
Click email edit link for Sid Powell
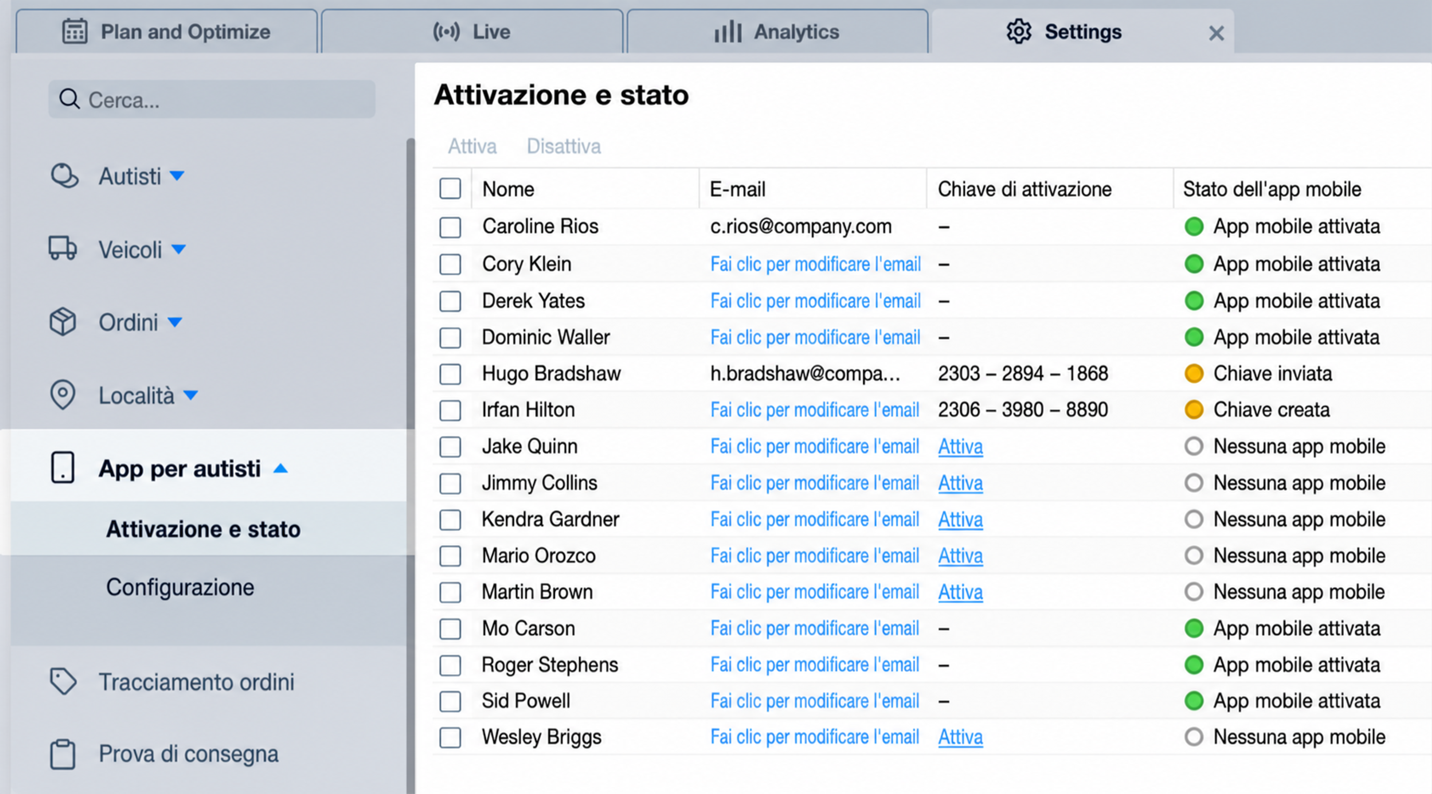[816, 701]
